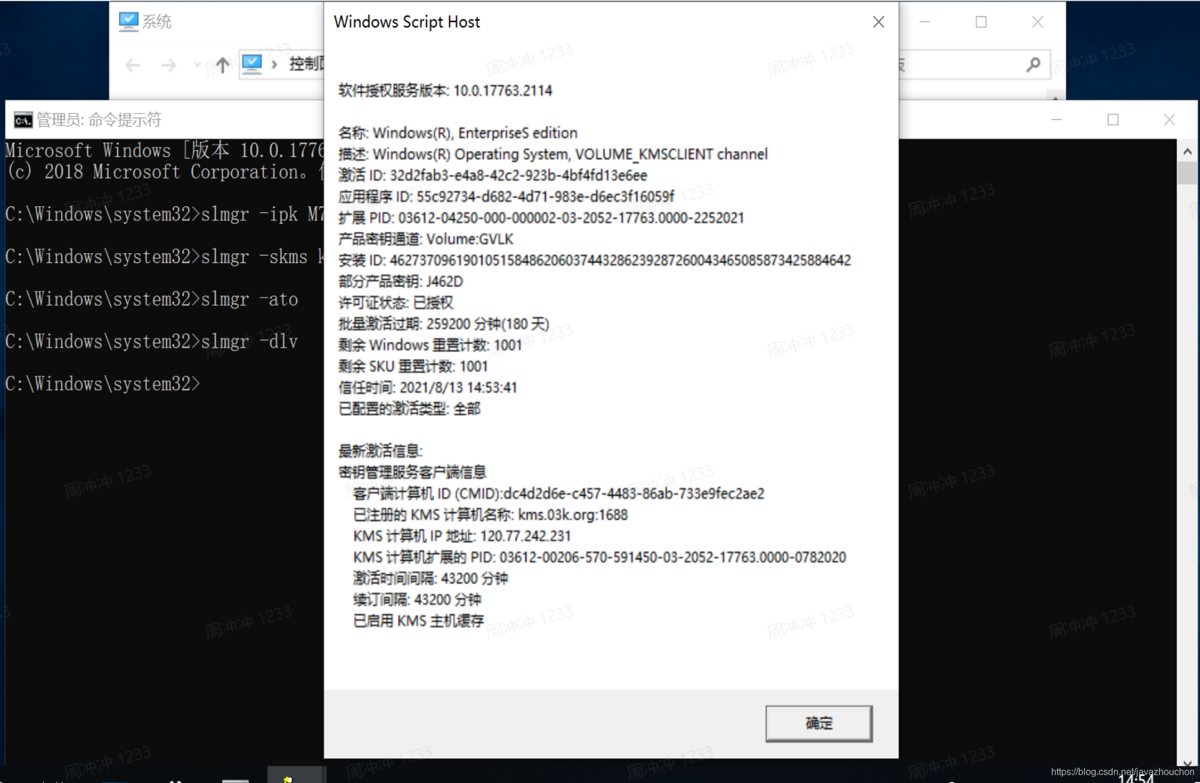This screenshot has width=1200, height=783.
Task: Click the 扩展 PID line ending in 2252021
Action: tap(541, 218)
